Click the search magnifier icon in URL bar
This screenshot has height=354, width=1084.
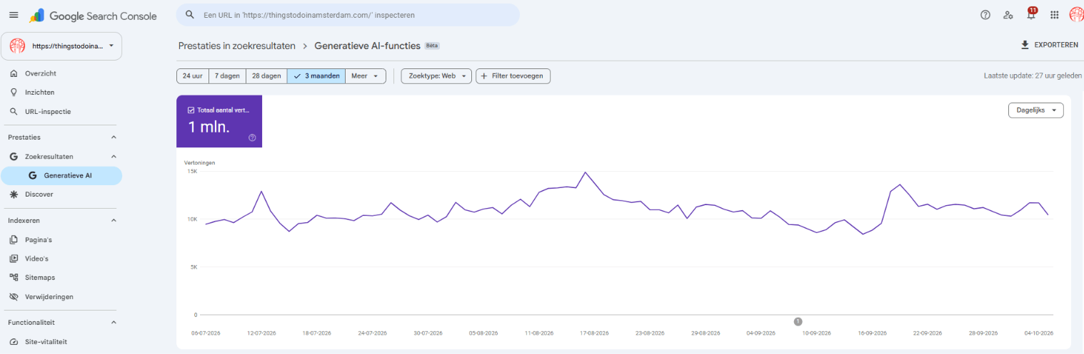[x=189, y=14]
